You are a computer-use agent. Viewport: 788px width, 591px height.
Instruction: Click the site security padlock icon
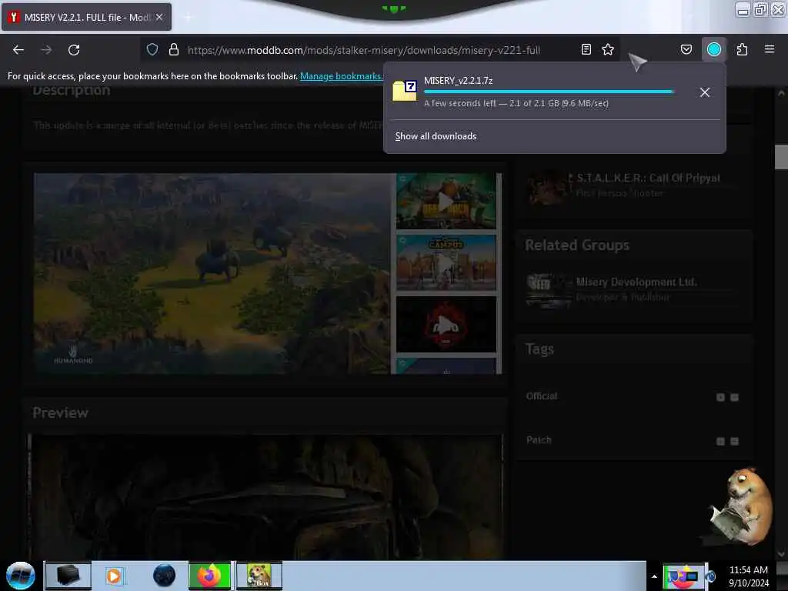tap(174, 50)
